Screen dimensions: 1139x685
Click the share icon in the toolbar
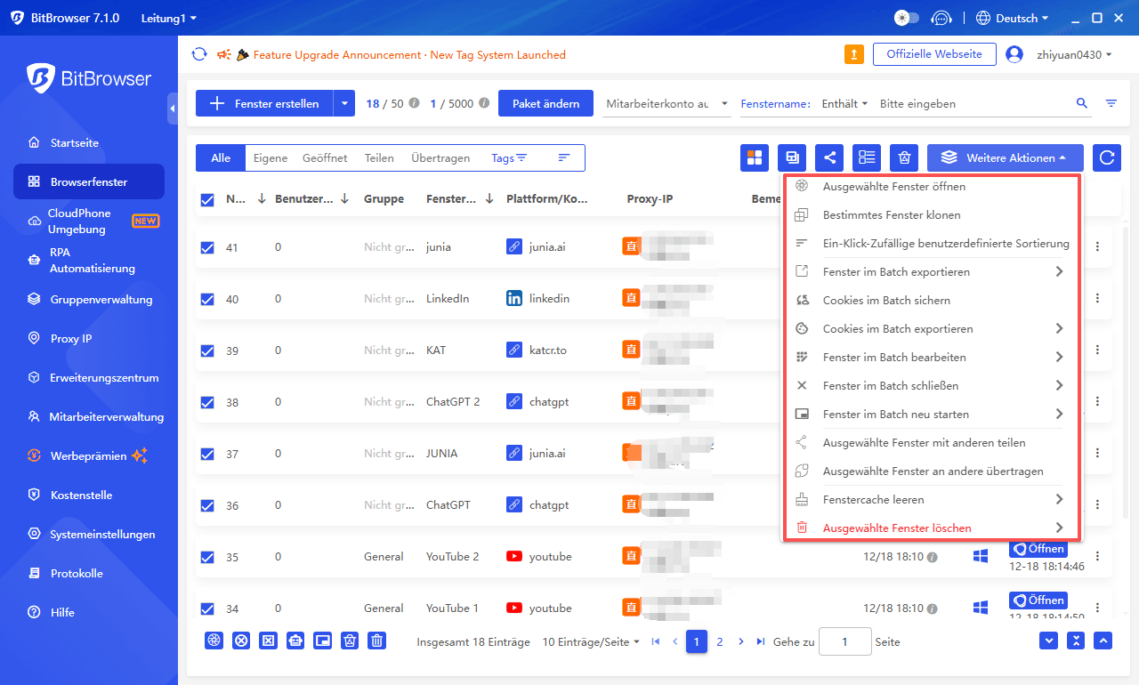click(829, 157)
